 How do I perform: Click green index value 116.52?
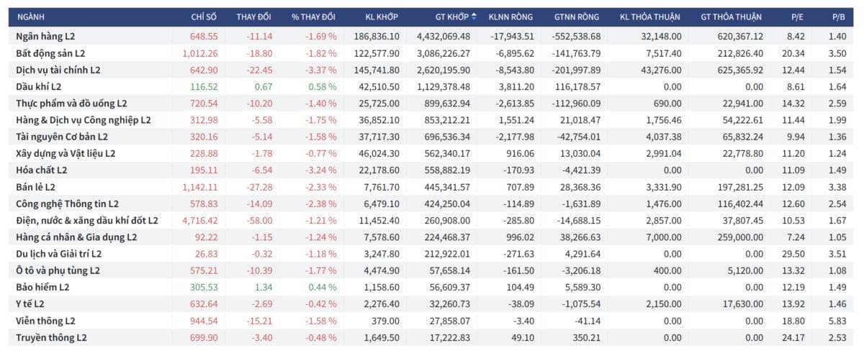click(x=204, y=86)
